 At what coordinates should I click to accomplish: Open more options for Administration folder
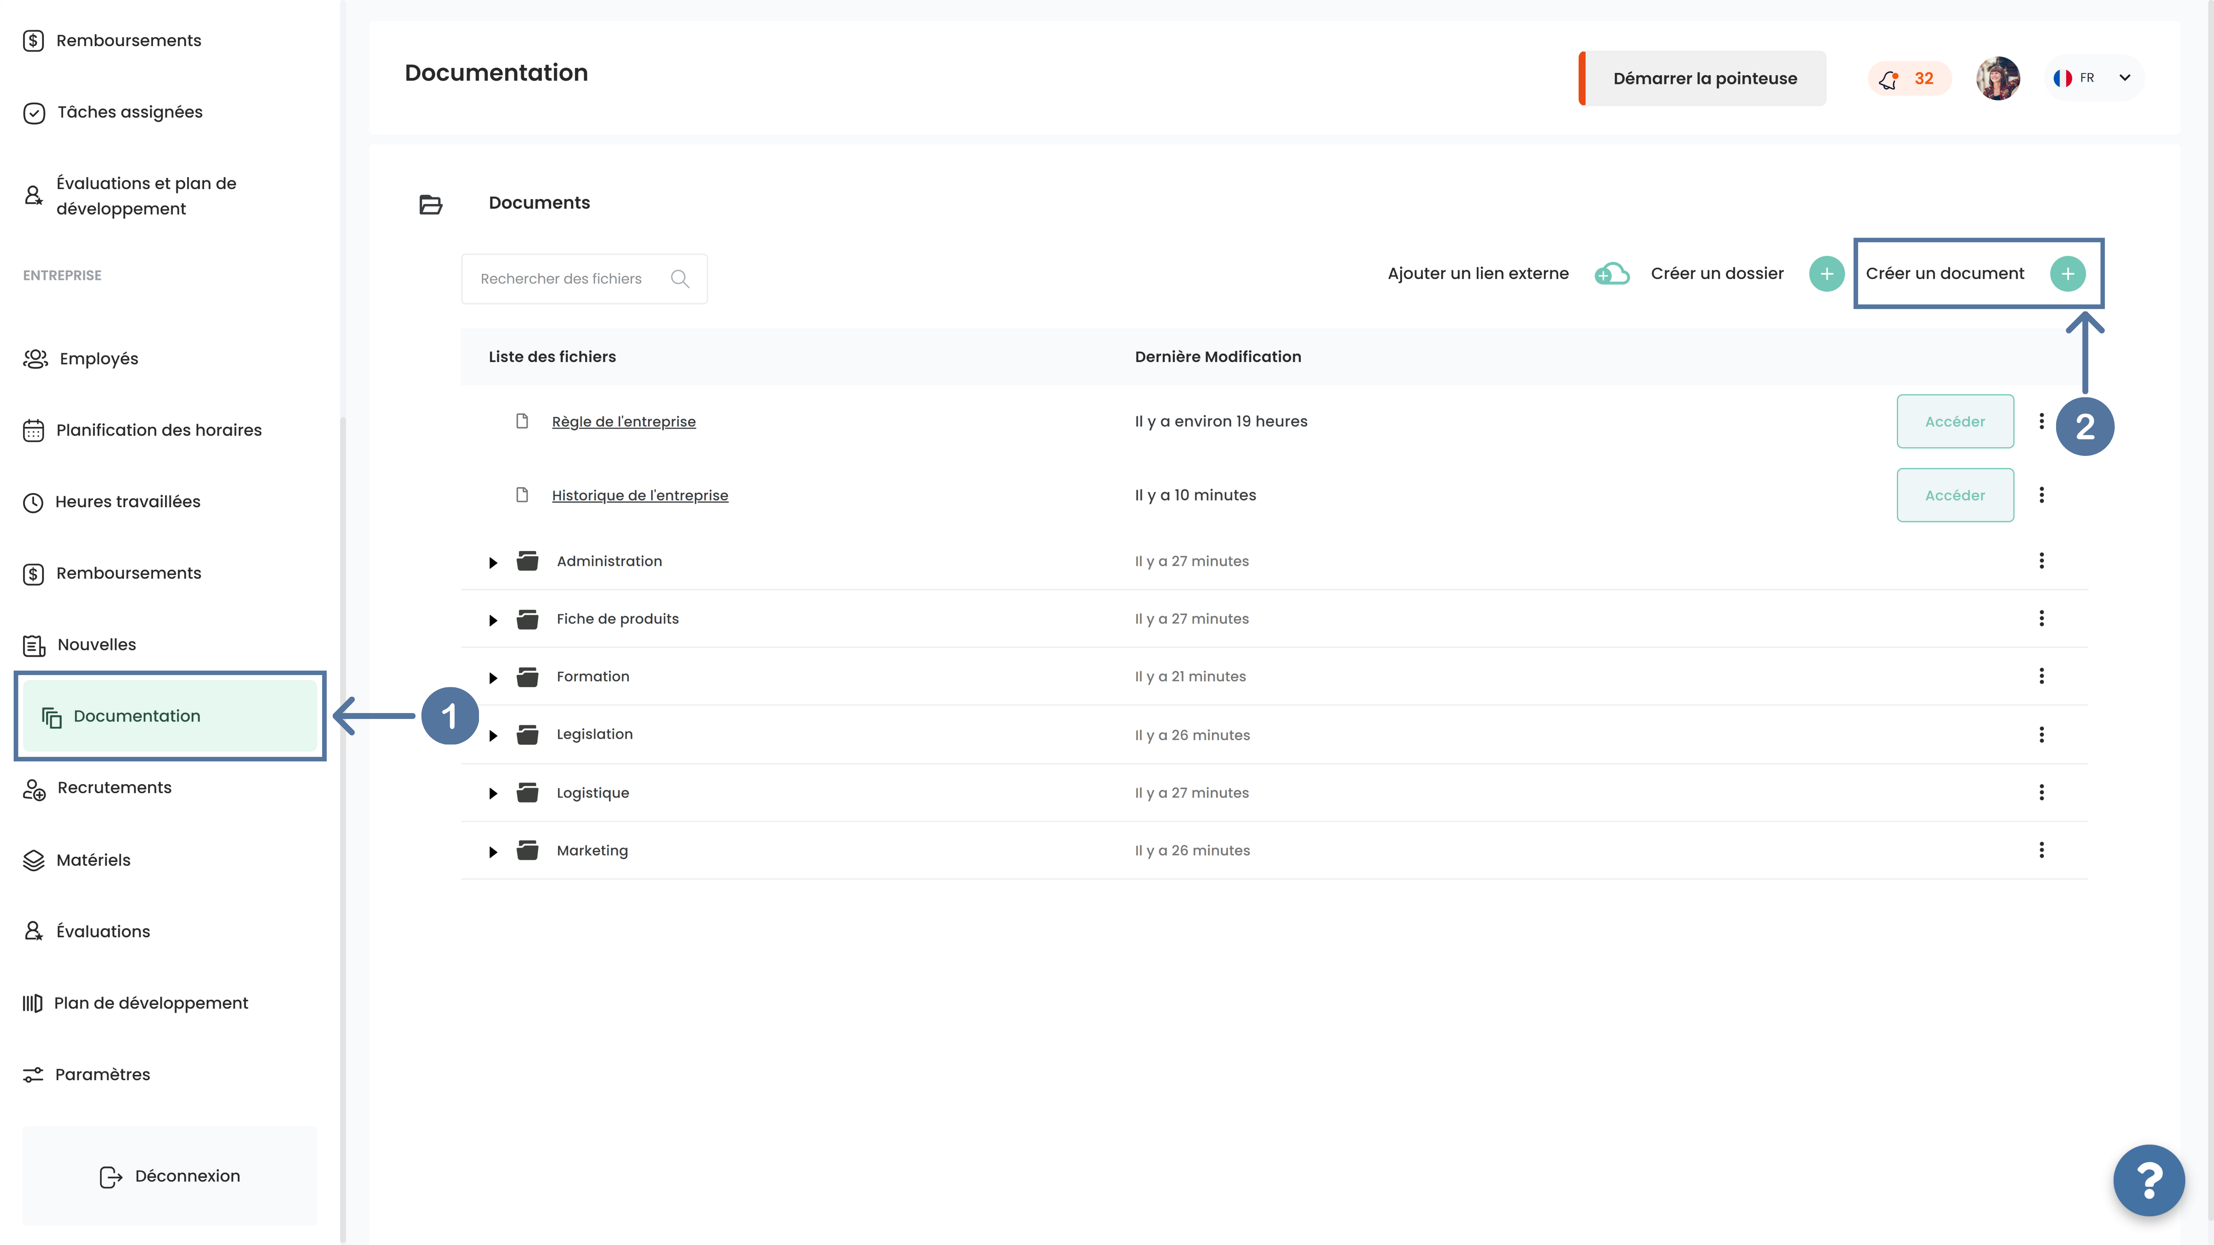pyautogui.click(x=2042, y=561)
